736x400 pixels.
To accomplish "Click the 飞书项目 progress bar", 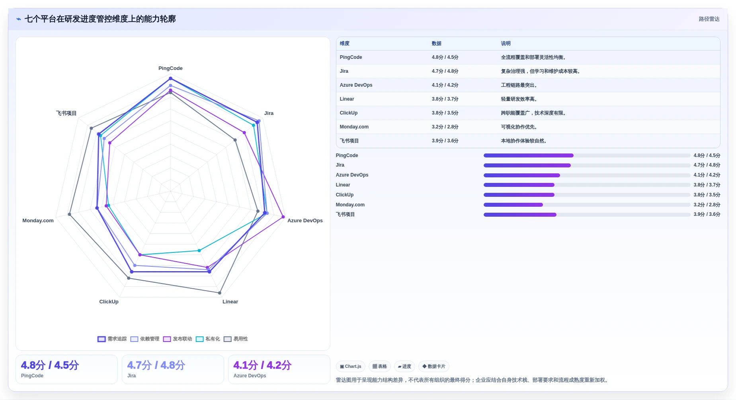I will [x=587, y=215].
